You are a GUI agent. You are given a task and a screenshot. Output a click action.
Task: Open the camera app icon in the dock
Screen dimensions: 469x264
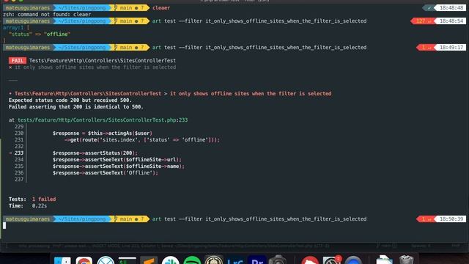click(x=278, y=260)
